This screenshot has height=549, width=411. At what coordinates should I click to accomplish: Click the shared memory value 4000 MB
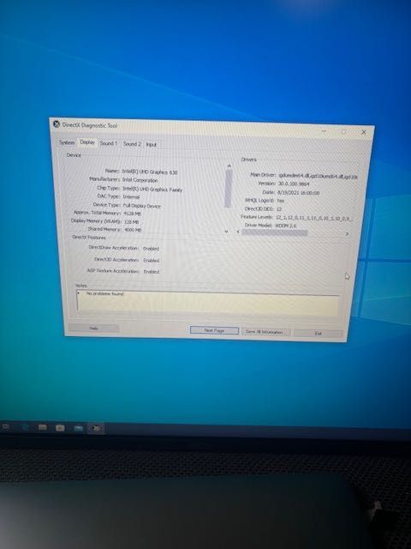(x=133, y=230)
